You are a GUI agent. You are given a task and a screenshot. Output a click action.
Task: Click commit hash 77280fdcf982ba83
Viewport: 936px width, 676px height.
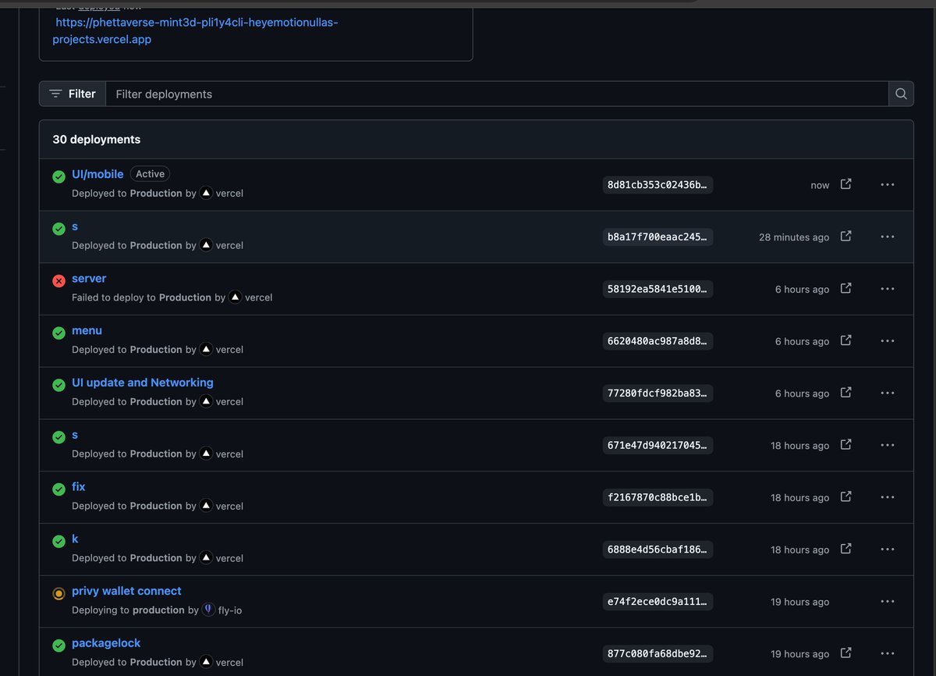[658, 393]
